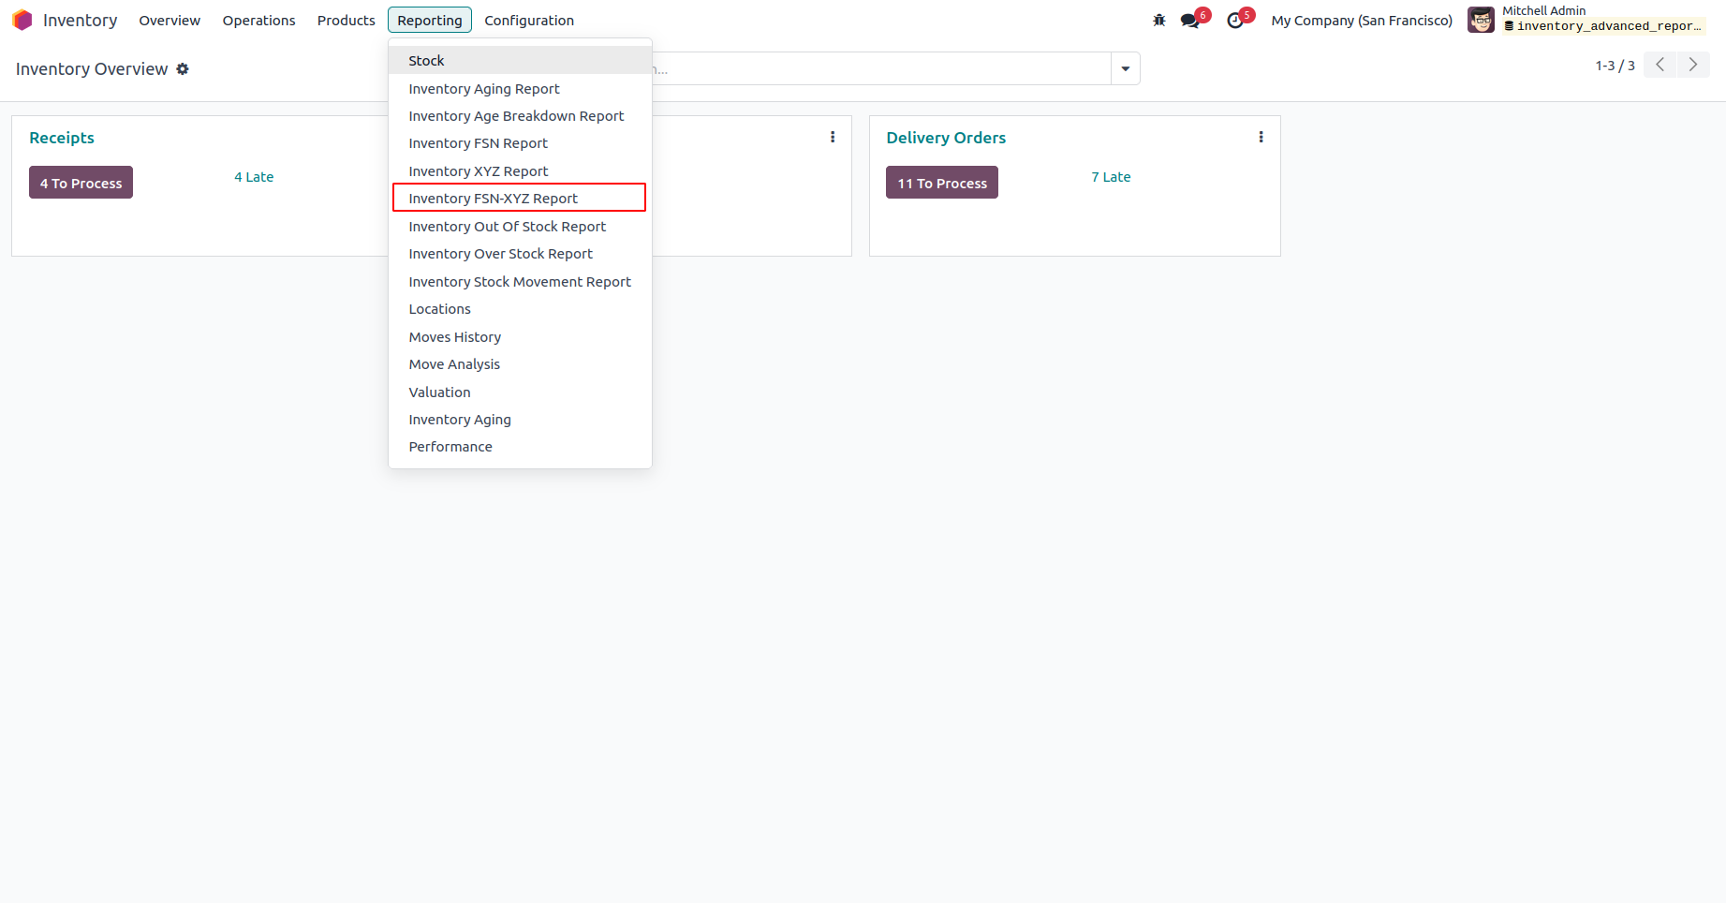The width and height of the screenshot is (1726, 903).
Task: Open the debug bug icon menu
Action: click(1159, 20)
